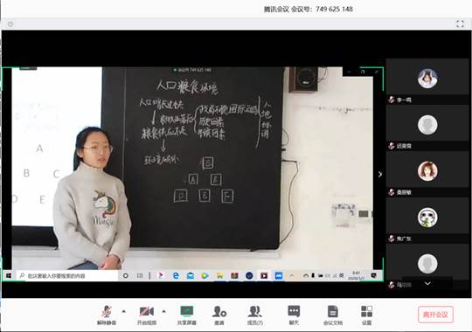Show more participants with the down chevron

[427, 284]
